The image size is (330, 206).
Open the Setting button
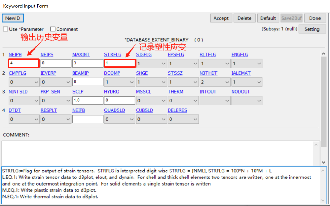point(312,29)
